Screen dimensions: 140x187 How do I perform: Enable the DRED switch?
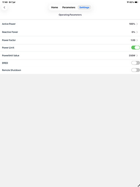click(136, 63)
